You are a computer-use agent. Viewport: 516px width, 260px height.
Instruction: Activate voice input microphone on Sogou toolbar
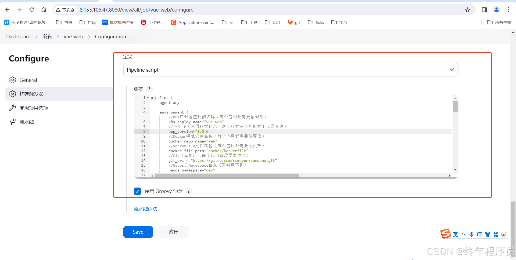(x=472, y=234)
